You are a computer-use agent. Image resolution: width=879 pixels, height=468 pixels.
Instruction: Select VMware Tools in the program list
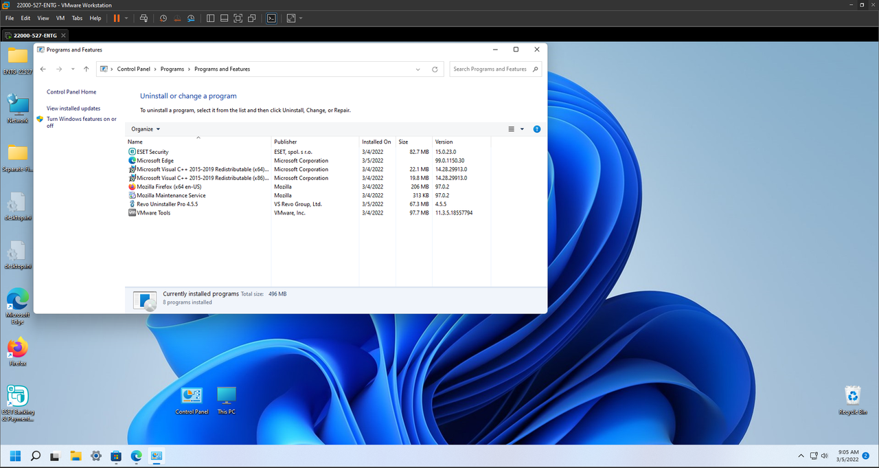pos(308,213)
